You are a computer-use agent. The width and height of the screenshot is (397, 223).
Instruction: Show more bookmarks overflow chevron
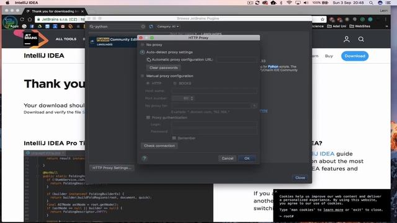tap(386, 26)
